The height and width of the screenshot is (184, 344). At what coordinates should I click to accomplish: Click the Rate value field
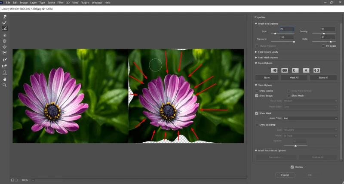(x=328, y=37)
